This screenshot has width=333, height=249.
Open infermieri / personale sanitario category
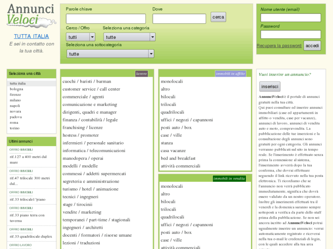point(93,143)
